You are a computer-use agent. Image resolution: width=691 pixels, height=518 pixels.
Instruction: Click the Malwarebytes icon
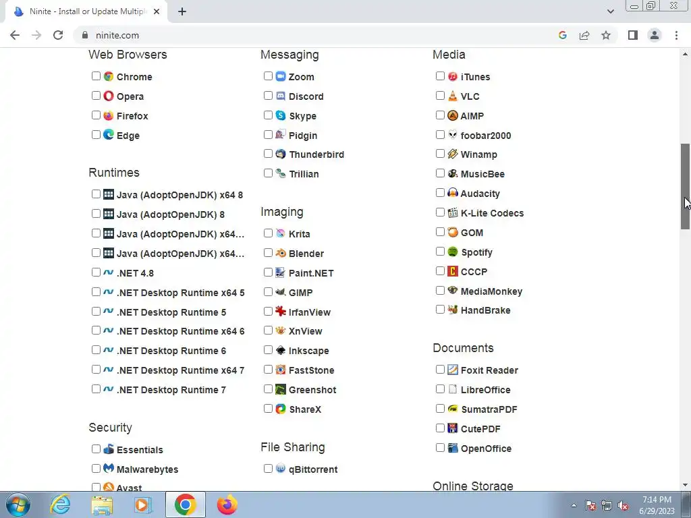[x=109, y=469]
